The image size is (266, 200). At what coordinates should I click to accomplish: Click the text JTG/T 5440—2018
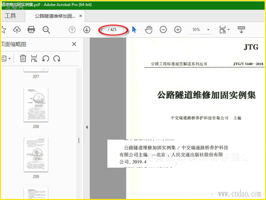(248, 64)
